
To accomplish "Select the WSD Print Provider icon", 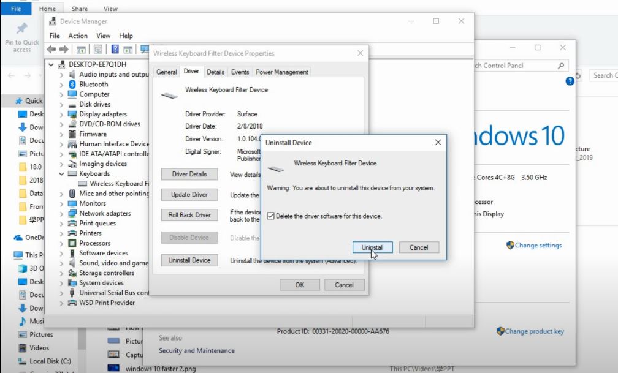I will [72, 303].
